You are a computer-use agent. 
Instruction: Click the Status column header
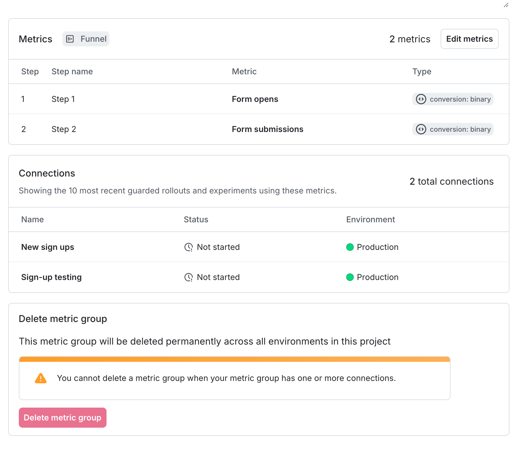click(x=196, y=219)
